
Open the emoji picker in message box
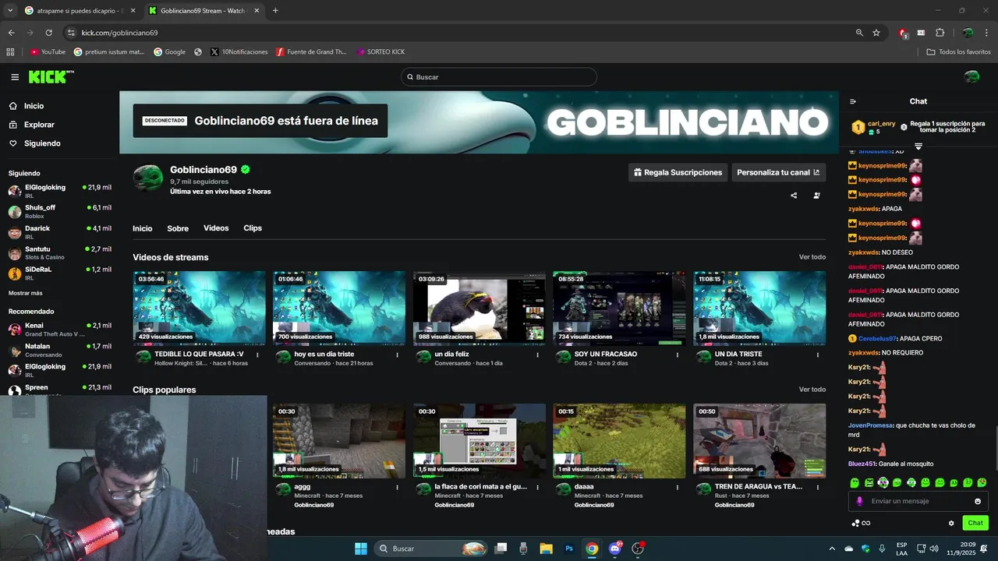click(x=978, y=501)
